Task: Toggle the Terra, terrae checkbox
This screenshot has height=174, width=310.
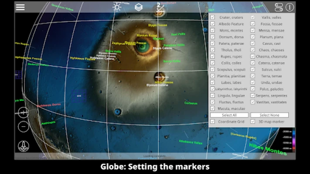Action: coord(253,76)
